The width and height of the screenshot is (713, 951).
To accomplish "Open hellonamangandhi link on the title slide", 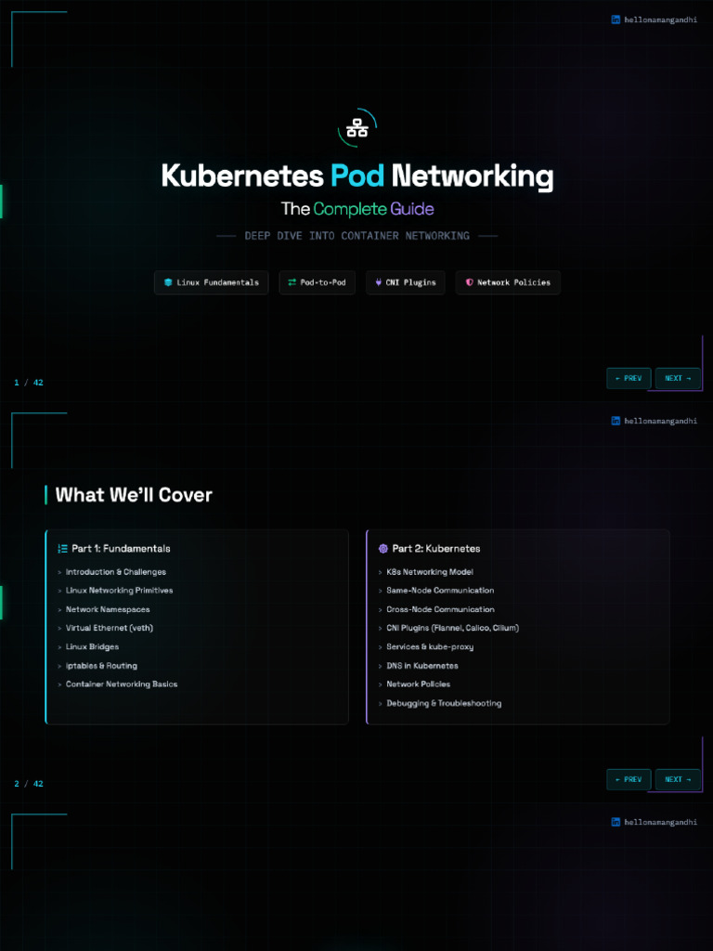I will tap(661, 20).
